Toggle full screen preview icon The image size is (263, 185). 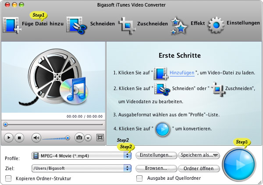tap(100, 138)
